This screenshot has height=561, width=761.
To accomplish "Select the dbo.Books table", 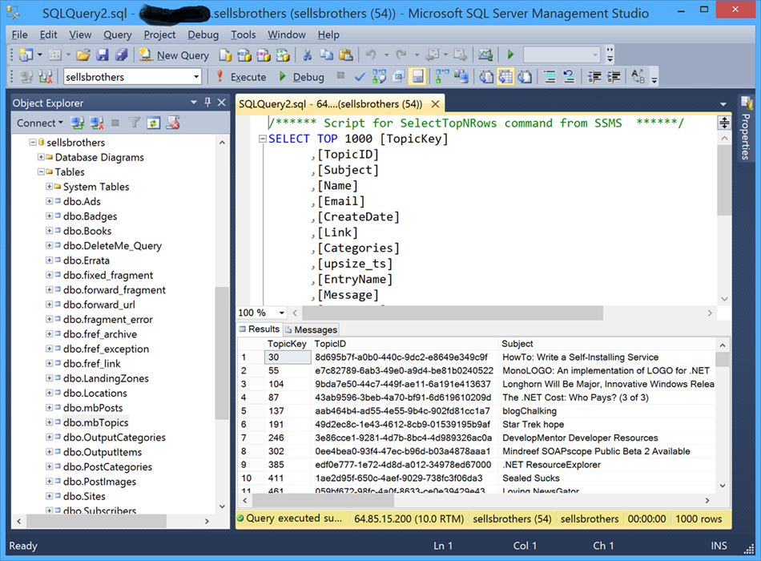I will (87, 231).
